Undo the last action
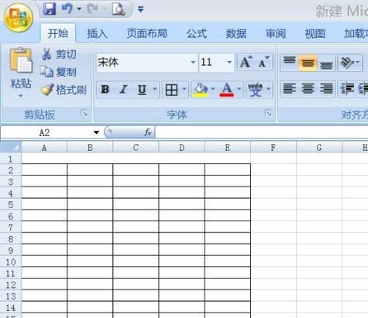 pyautogui.click(x=67, y=9)
